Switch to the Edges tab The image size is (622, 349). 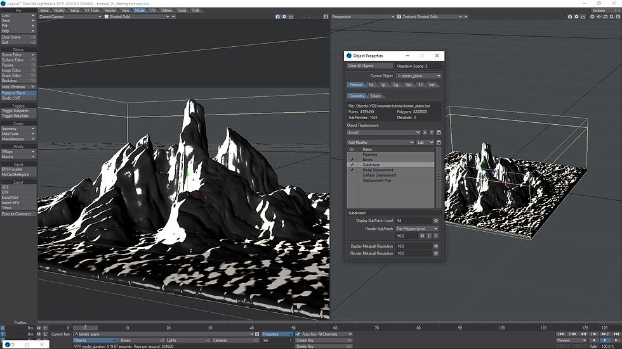pos(376,96)
